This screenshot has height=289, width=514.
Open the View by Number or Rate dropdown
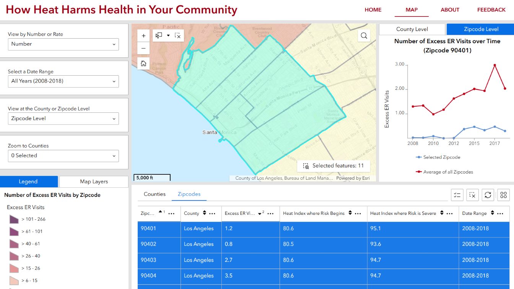point(63,44)
